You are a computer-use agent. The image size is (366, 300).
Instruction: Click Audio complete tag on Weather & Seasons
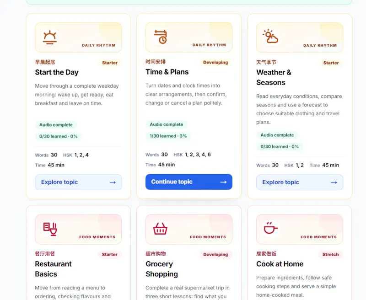(277, 135)
